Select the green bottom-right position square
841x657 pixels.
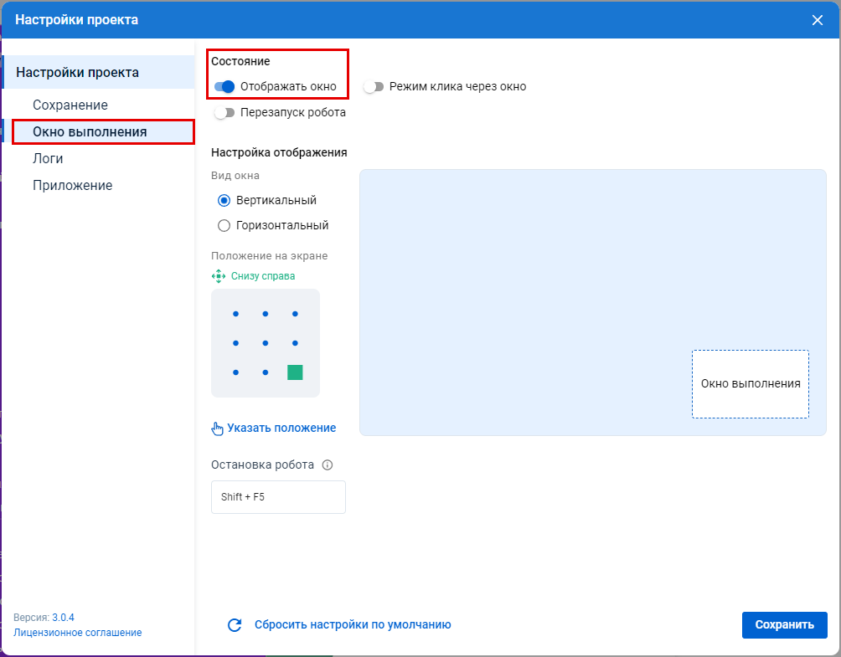(x=295, y=372)
